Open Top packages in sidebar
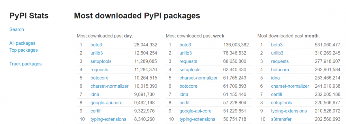Viewport: 346px width, 124px height. (x=23, y=50)
